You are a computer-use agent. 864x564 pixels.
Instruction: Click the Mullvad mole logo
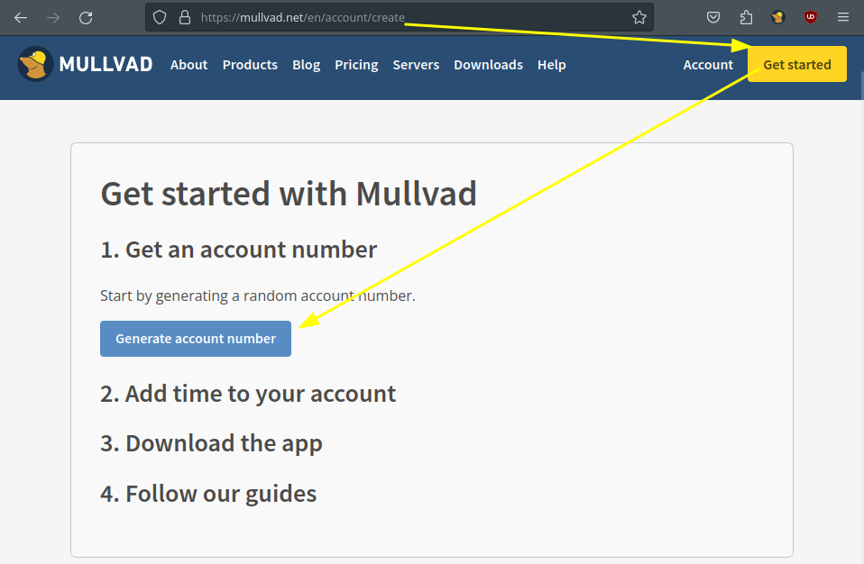coord(35,64)
